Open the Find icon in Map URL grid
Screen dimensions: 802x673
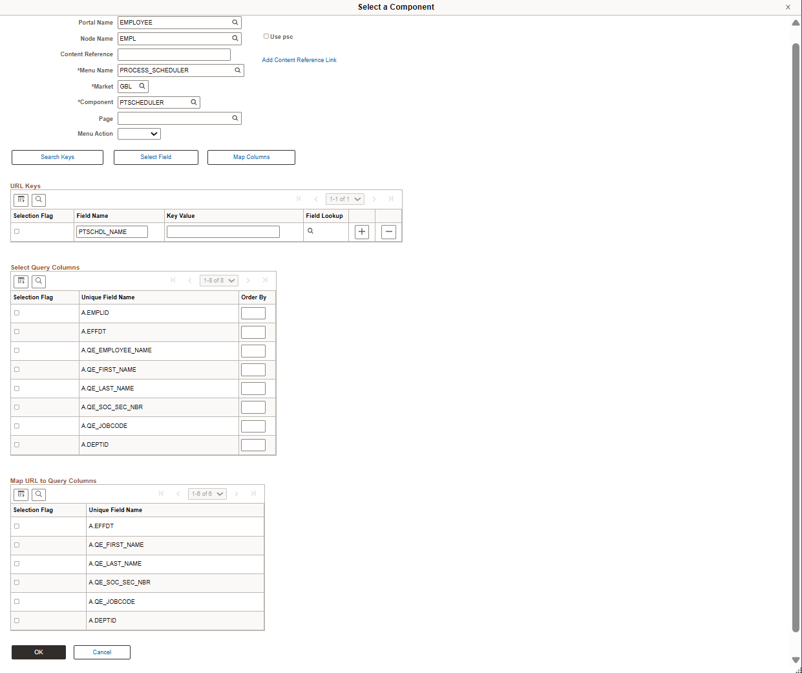pyautogui.click(x=39, y=494)
